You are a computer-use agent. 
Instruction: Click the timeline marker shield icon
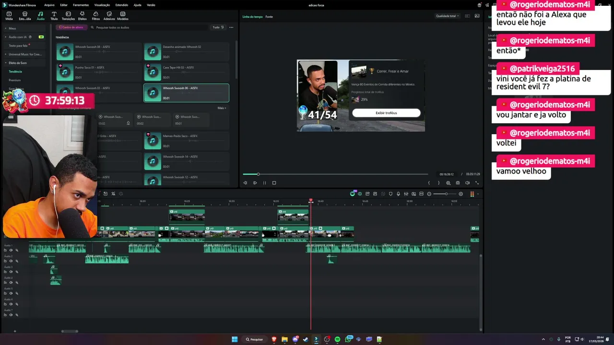pyautogui.click(x=390, y=194)
